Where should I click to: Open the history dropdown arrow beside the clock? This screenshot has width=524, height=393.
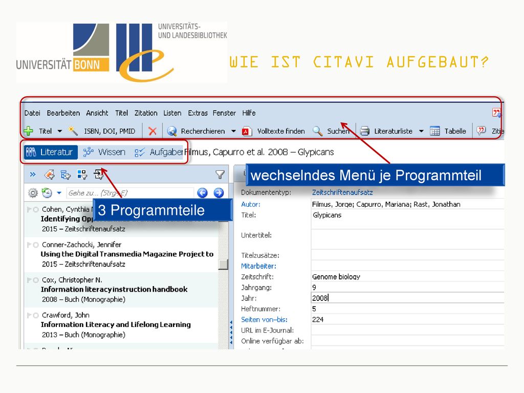[x=59, y=193]
